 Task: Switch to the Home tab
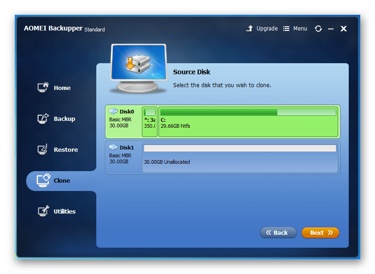click(x=62, y=88)
